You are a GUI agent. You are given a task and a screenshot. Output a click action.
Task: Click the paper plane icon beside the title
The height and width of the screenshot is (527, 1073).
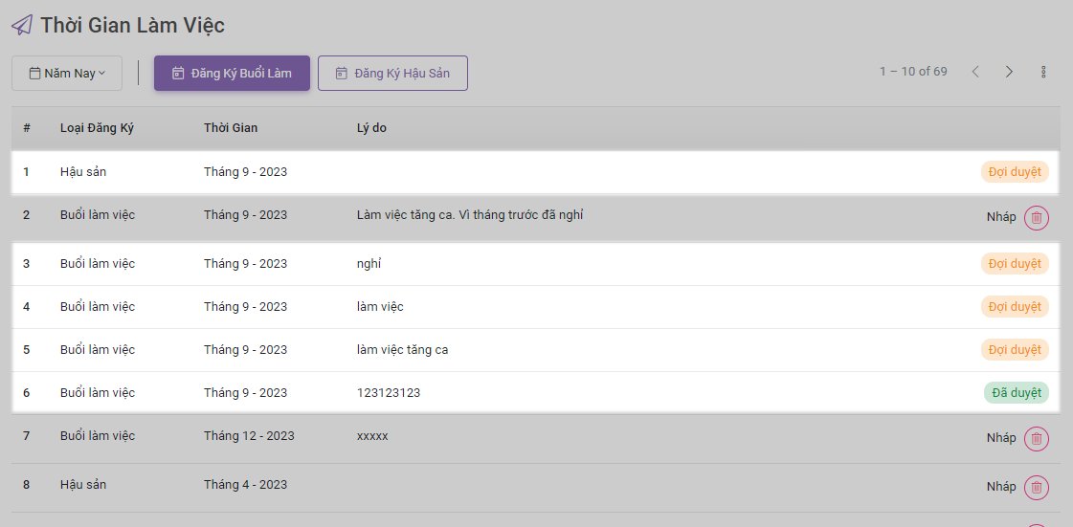click(22, 25)
